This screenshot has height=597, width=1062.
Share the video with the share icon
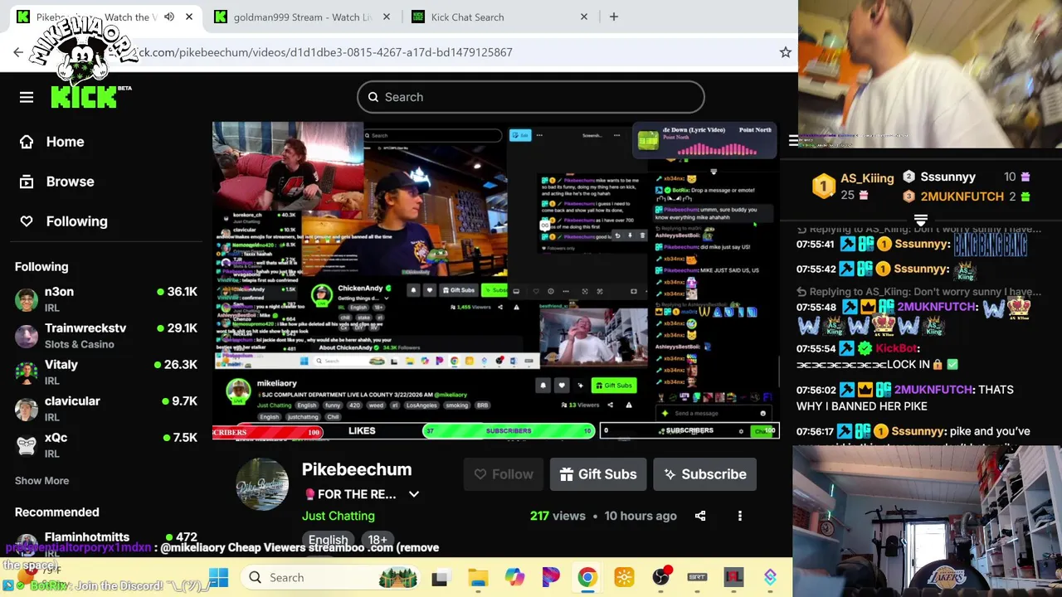pyautogui.click(x=700, y=516)
